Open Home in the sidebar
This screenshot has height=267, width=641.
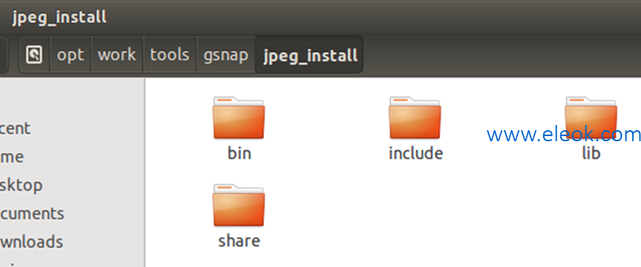(12, 157)
